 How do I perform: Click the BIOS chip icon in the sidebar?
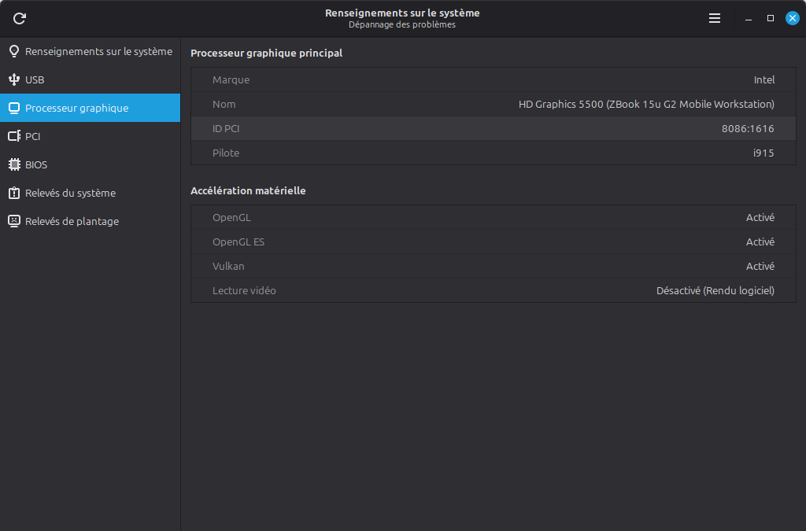coord(13,164)
